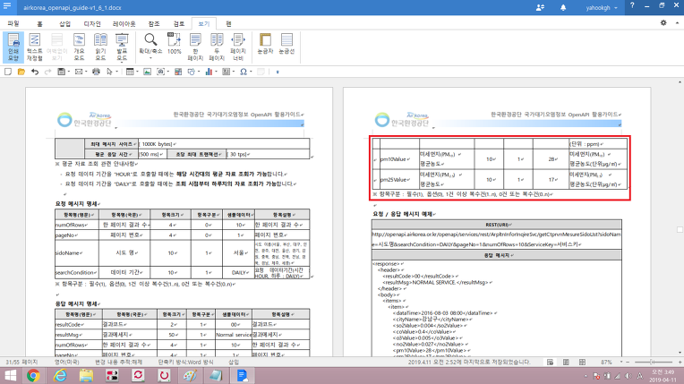
Task: Click zoom in plus on status bar
Action: click(680, 363)
